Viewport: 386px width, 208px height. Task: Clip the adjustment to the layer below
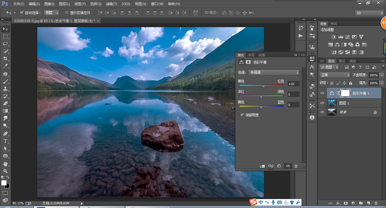click(263, 166)
